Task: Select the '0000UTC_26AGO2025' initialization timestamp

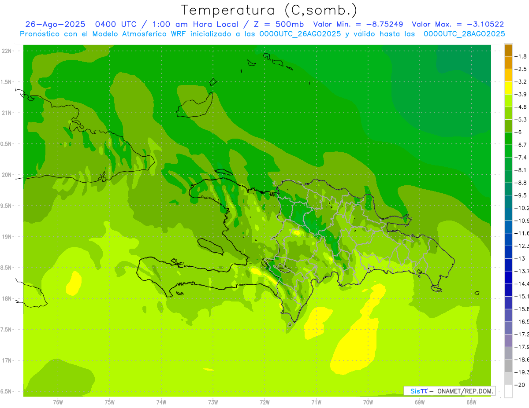Action: coord(300,34)
